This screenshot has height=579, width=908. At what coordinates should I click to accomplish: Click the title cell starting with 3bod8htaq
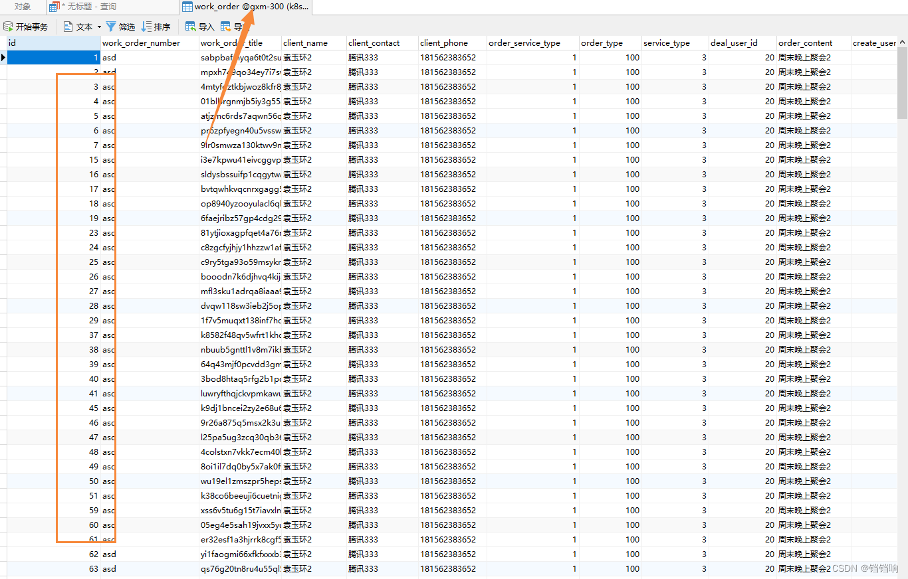pos(240,378)
